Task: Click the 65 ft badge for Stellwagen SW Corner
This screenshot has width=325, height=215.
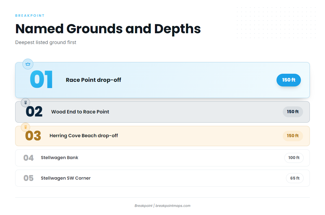Action: (x=295, y=178)
